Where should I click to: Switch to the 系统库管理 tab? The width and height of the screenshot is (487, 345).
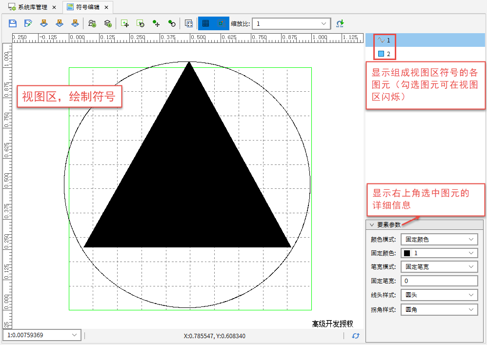click(x=32, y=7)
